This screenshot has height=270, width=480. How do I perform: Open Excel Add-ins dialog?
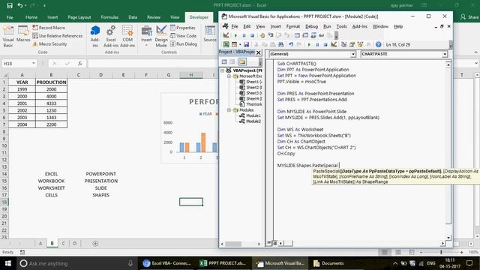coord(111,37)
